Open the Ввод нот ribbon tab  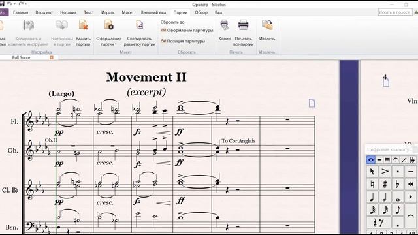coord(44,12)
